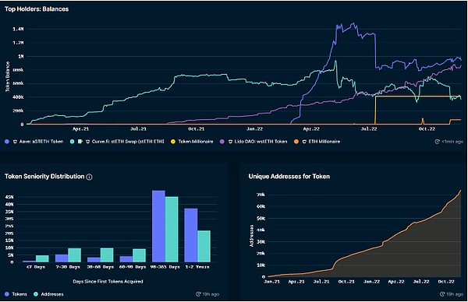Click the 7-30 Days Addresses bar
This screenshot has width=468, height=302.
pos(74,255)
